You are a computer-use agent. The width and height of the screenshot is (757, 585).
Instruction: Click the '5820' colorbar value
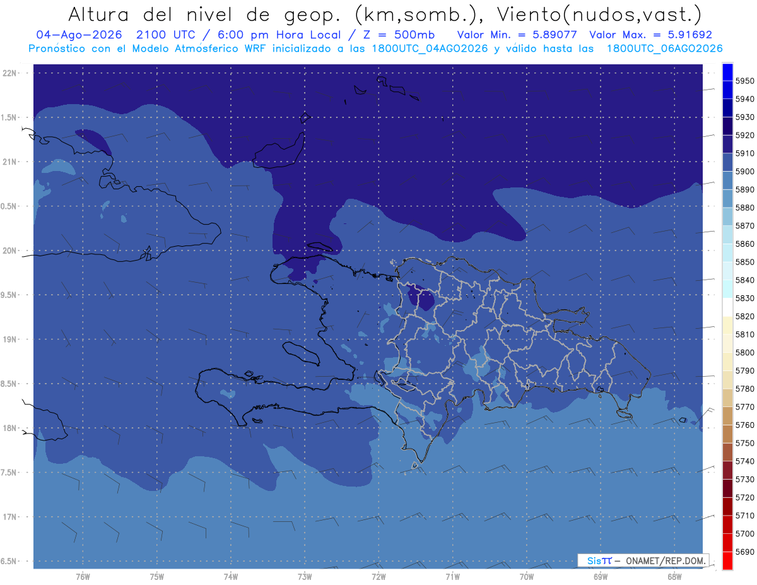point(744,316)
